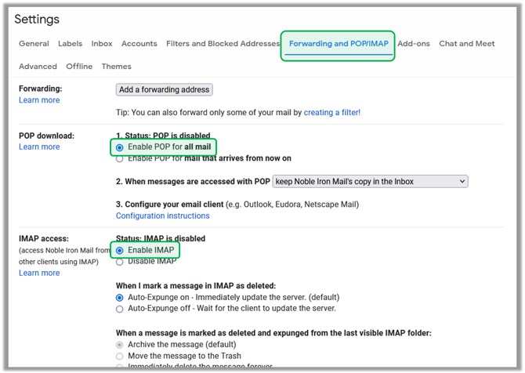Open the Themes tab
Screen dimensions: 525x373
click(x=117, y=67)
